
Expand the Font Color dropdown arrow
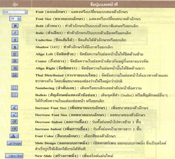(17, 136)
